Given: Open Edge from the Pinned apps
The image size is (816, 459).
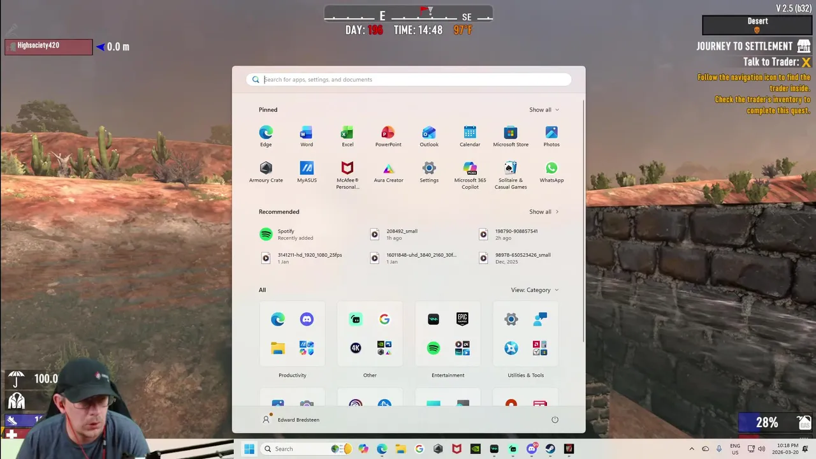Looking at the screenshot, I should pyautogui.click(x=266, y=136).
